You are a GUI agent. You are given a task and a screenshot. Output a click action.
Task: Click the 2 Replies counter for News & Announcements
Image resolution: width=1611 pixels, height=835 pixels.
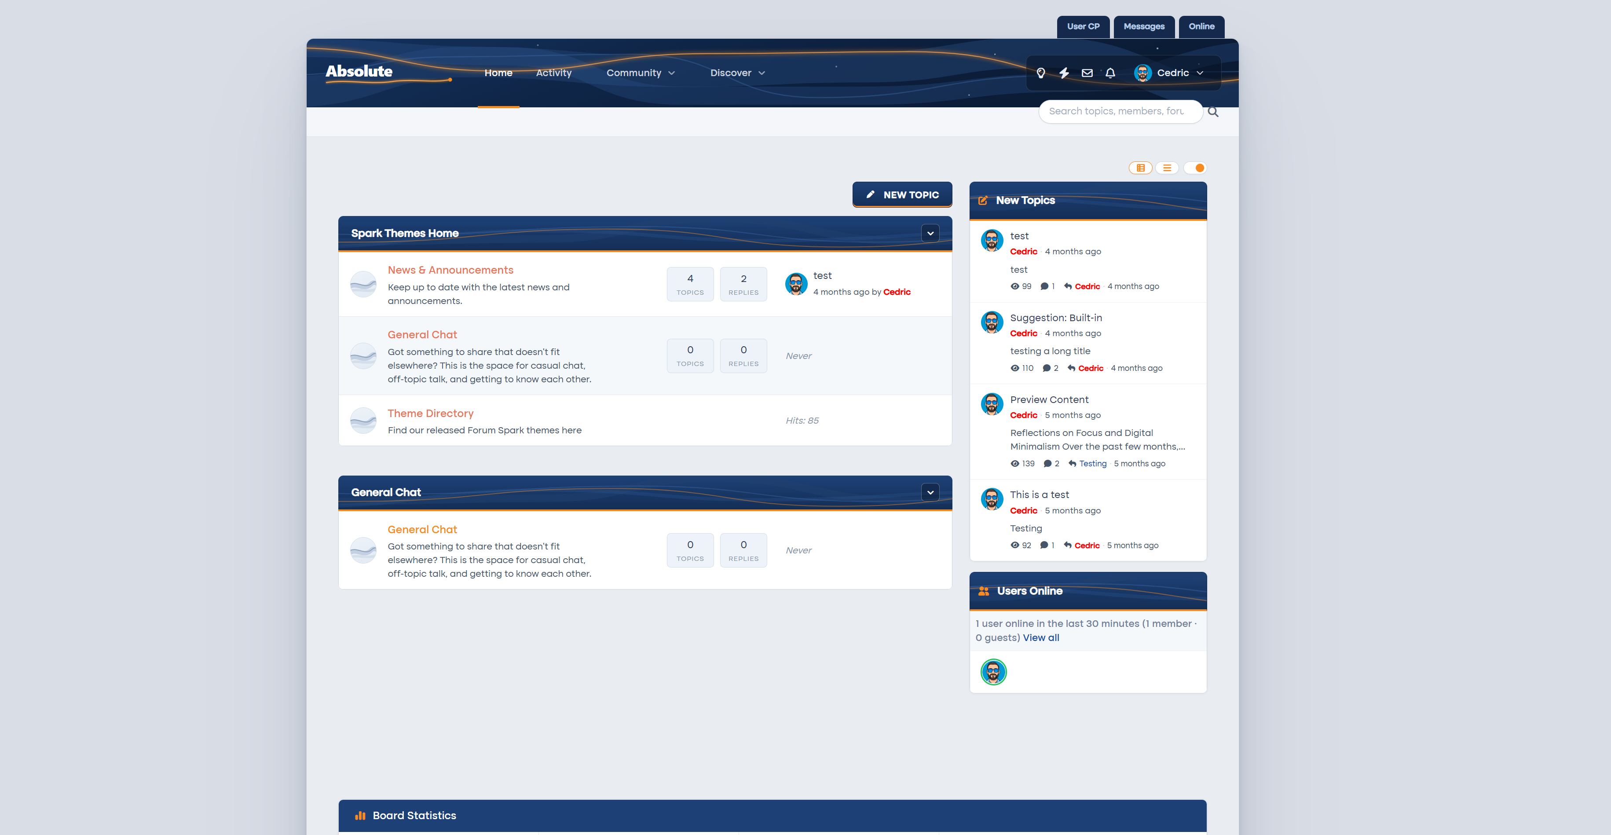click(743, 285)
